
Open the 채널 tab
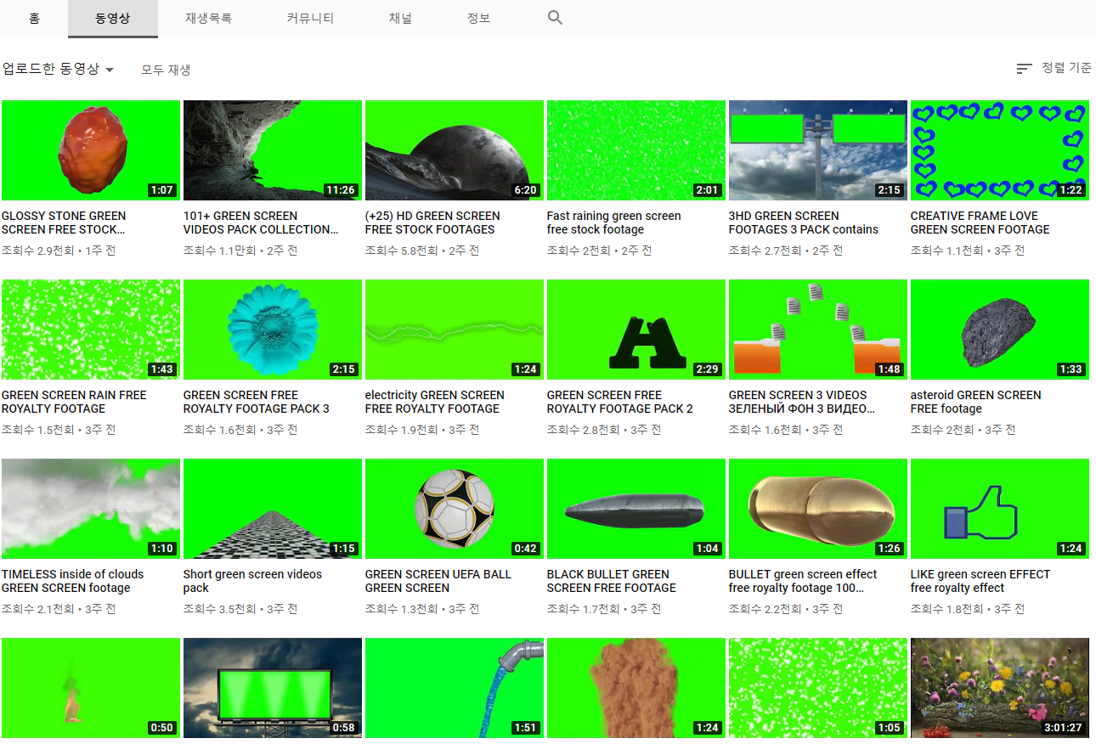(400, 18)
